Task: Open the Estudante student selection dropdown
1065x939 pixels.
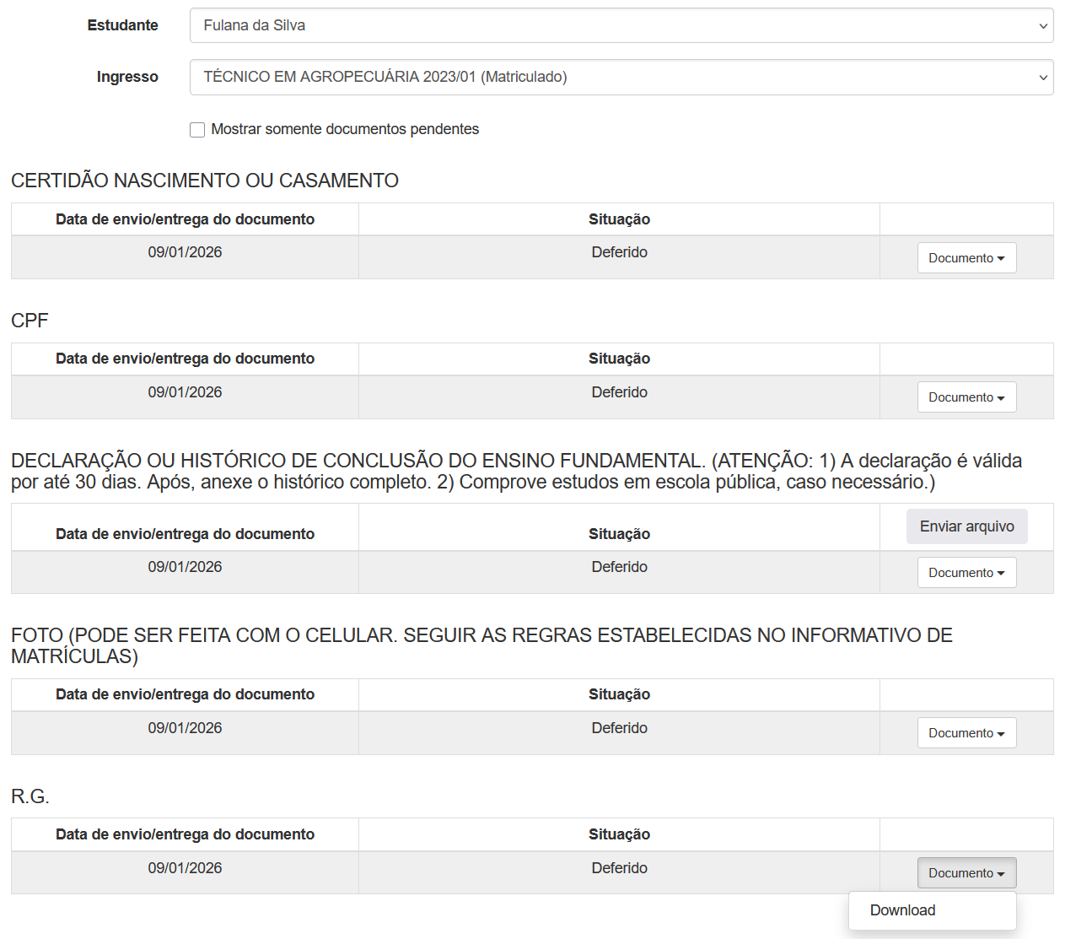Action: 621,25
